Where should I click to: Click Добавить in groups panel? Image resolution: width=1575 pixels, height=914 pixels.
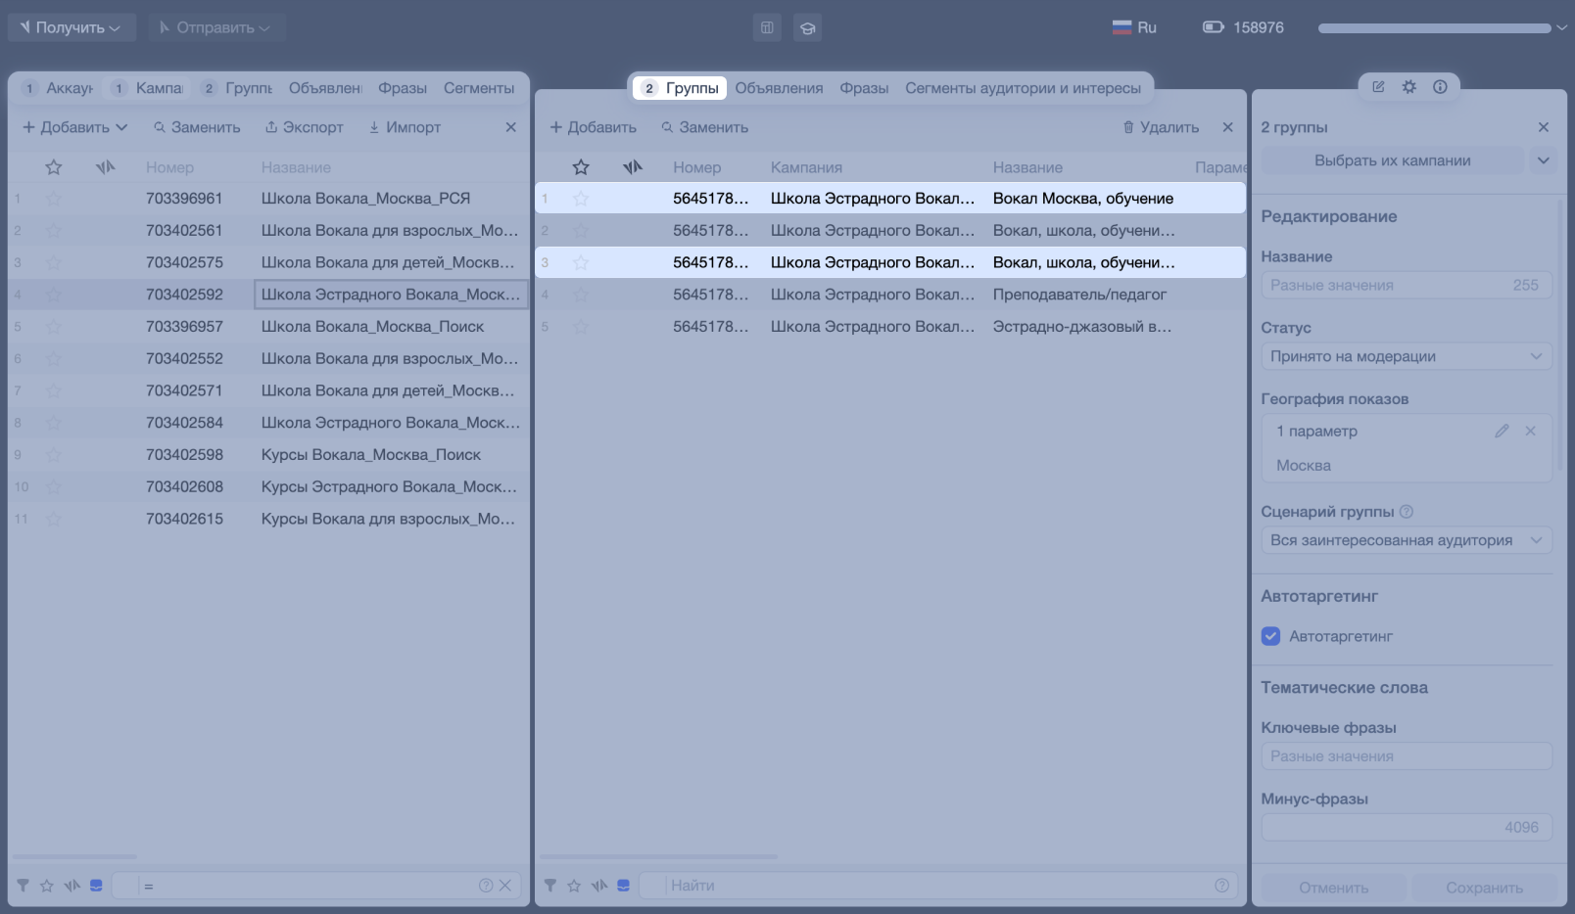point(594,127)
